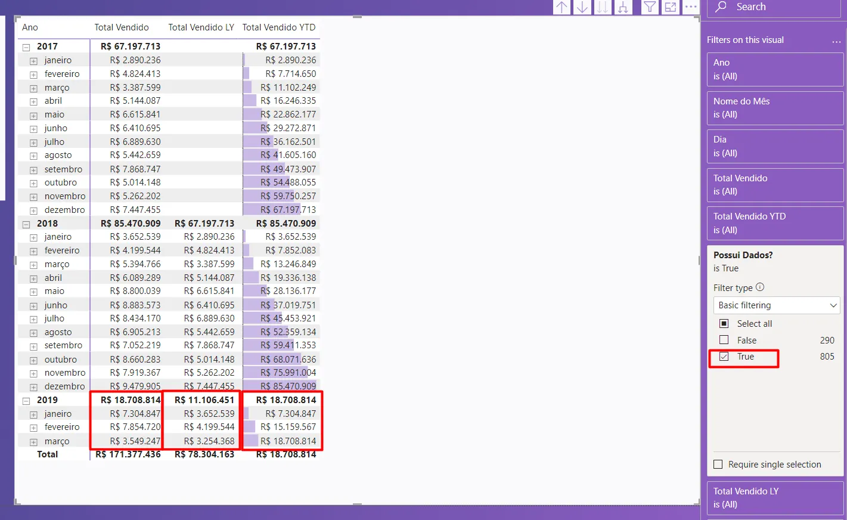
Task: Collapse the 2019 year row
Action: [26, 401]
